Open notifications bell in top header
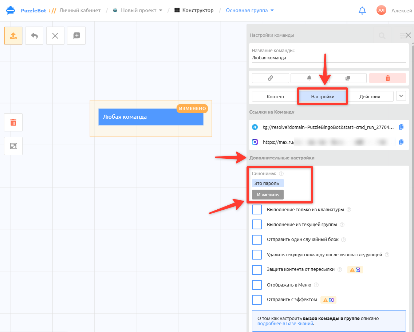This screenshot has width=414, height=332. [362, 11]
